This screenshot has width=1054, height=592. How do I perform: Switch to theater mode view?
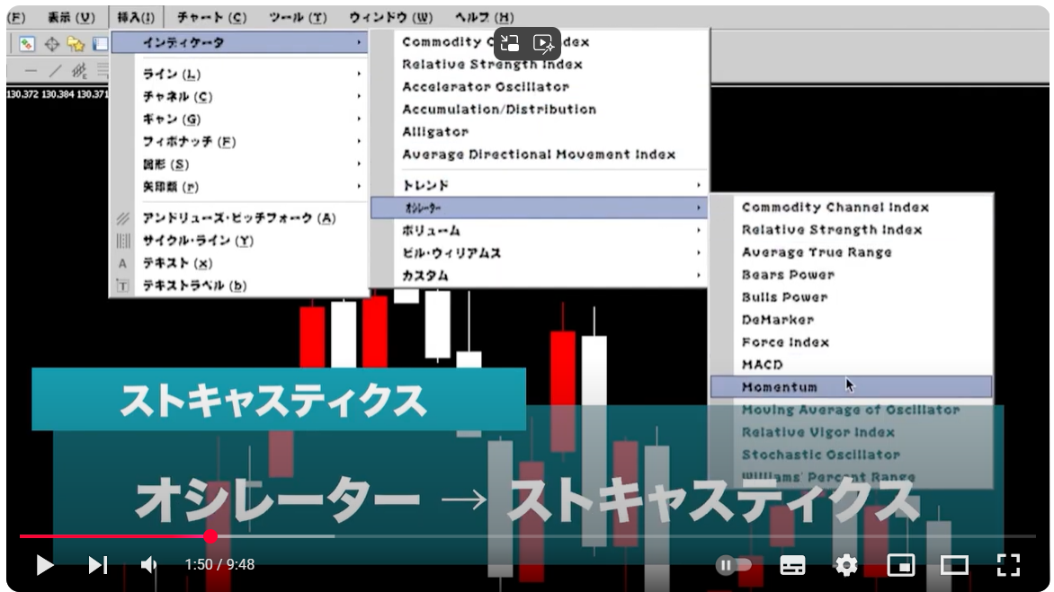pyautogui.click(x=954, y=565)
